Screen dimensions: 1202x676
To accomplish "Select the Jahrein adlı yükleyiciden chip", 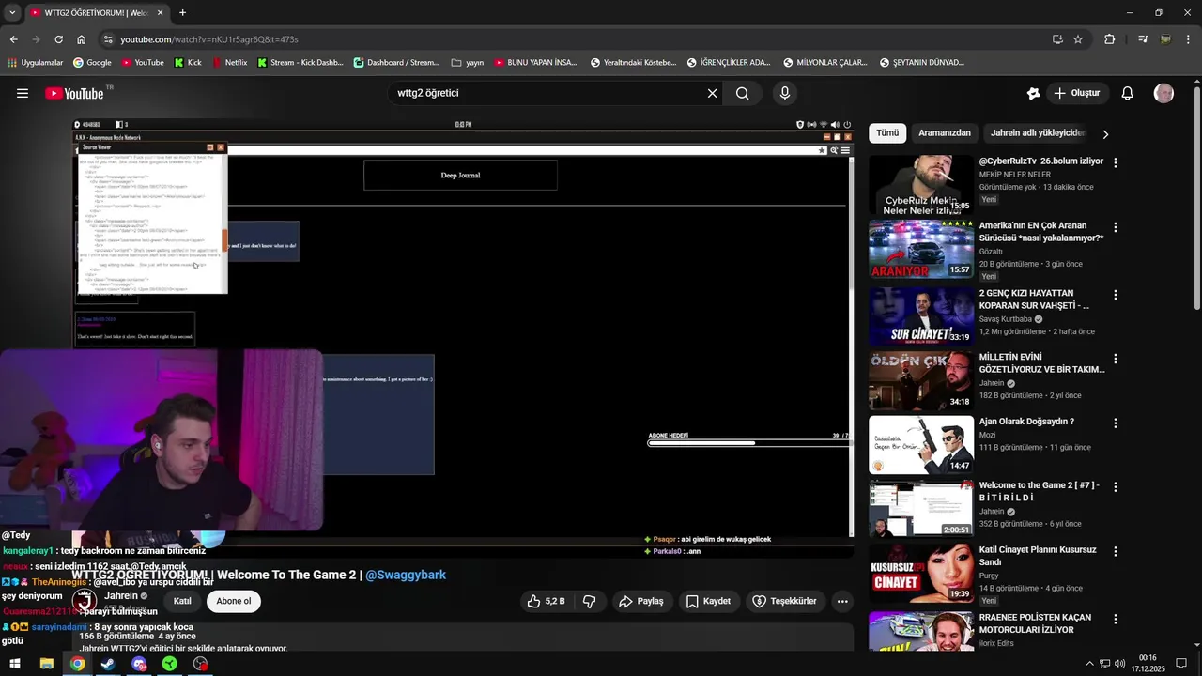I will pyautogui.click(x=1038, y=133).
